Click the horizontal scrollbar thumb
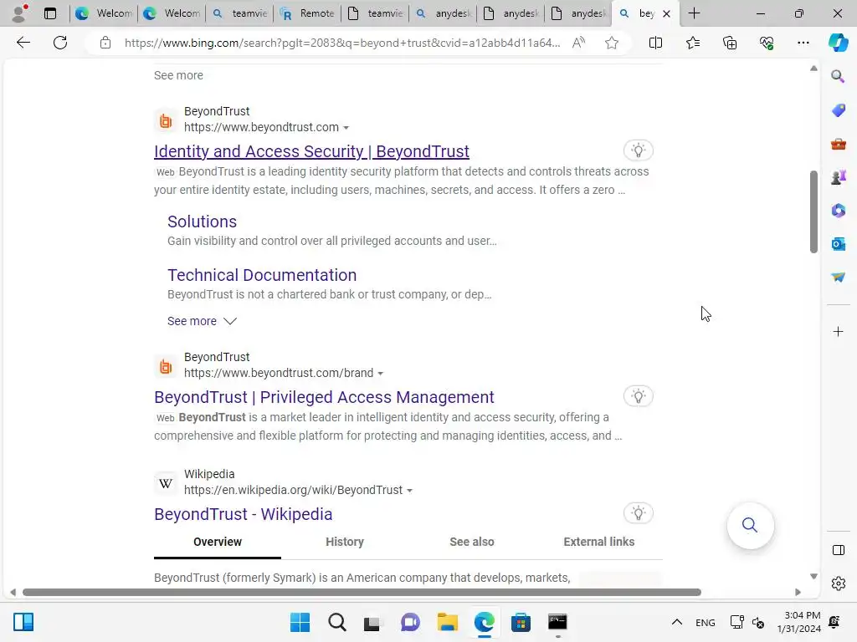857x642 pixels. 362,593
